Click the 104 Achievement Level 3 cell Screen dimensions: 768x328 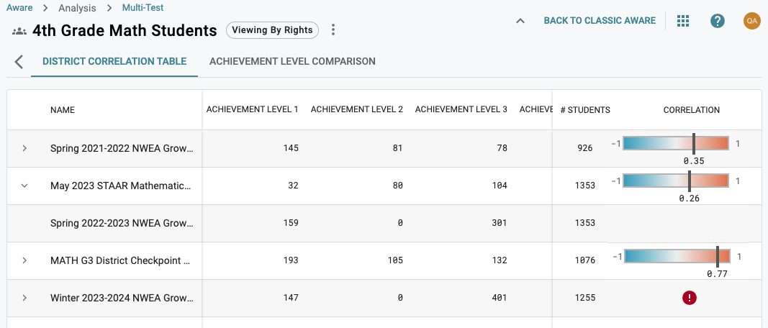coord(499,186)
